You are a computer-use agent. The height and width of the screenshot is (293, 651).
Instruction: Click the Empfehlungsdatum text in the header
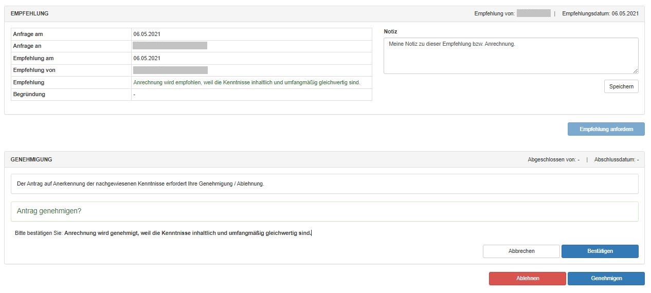(x=600, y=14)
